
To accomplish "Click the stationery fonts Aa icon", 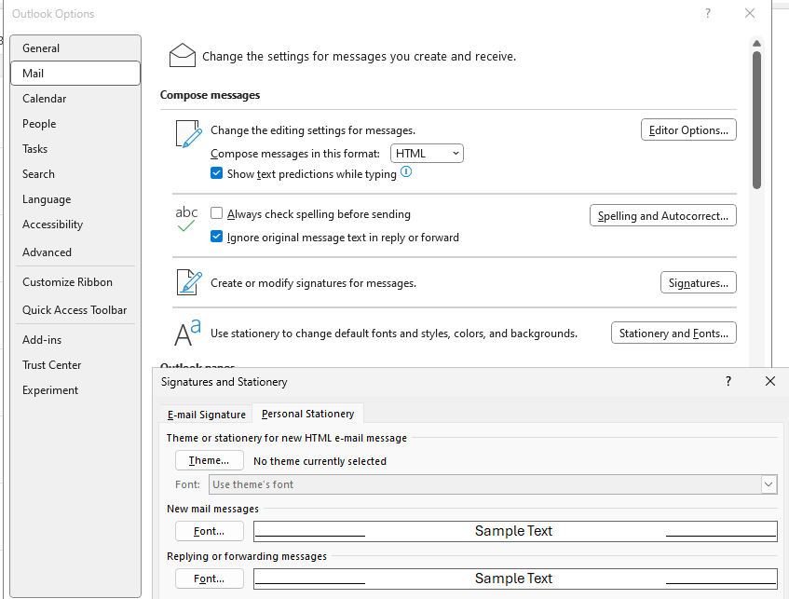I will [187, 333].
